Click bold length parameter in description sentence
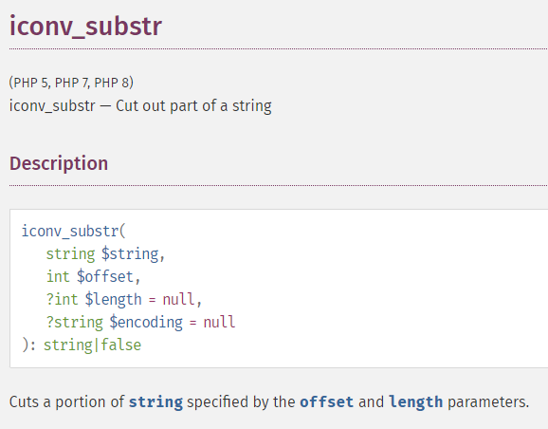The width and height of the screenshot is (548, 429). [416, 402]
